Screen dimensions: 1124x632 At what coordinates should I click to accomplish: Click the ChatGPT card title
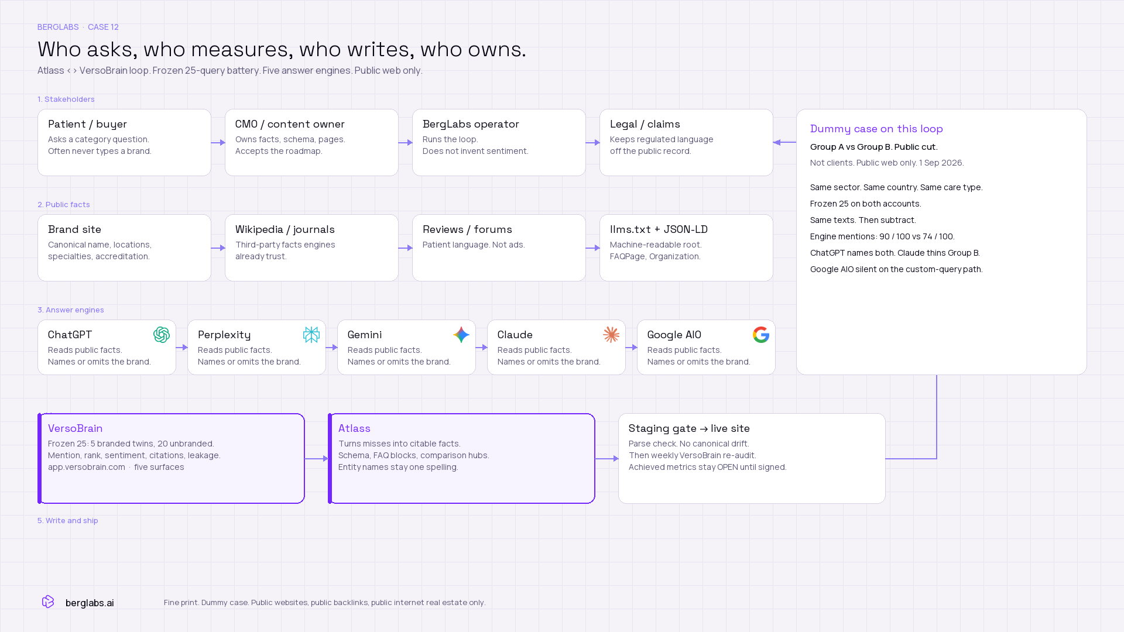pos(70,335)
